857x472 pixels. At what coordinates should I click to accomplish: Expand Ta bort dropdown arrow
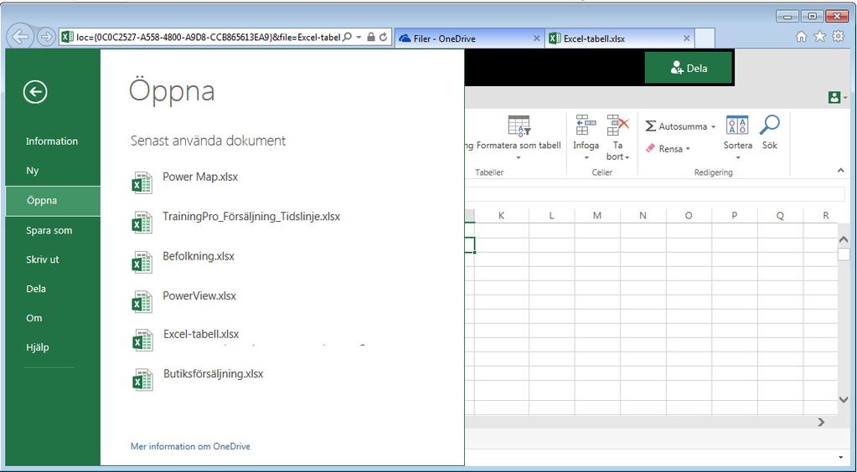coord(627,157)
